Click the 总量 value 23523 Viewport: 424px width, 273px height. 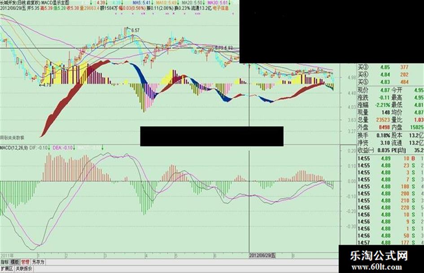tap(383, 120)
